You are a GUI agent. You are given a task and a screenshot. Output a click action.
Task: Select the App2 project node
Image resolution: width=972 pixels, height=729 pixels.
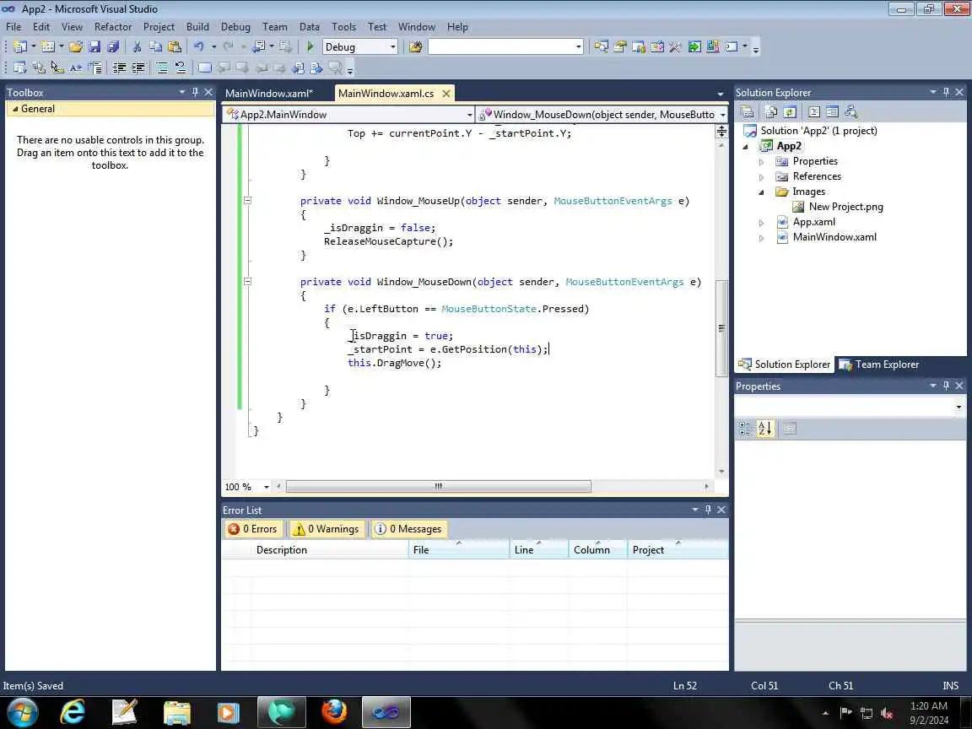point(789,146)
